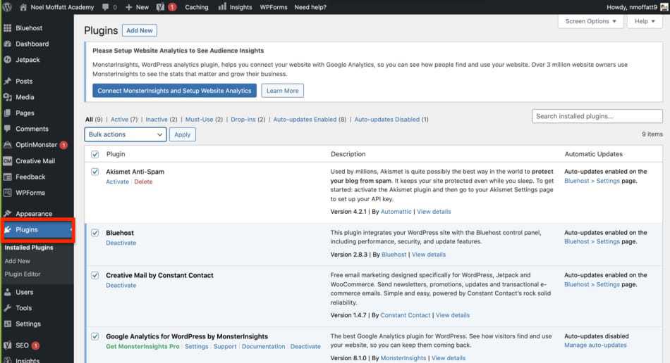Click the Plugins plug icon in sidebar

click(7, 229)
